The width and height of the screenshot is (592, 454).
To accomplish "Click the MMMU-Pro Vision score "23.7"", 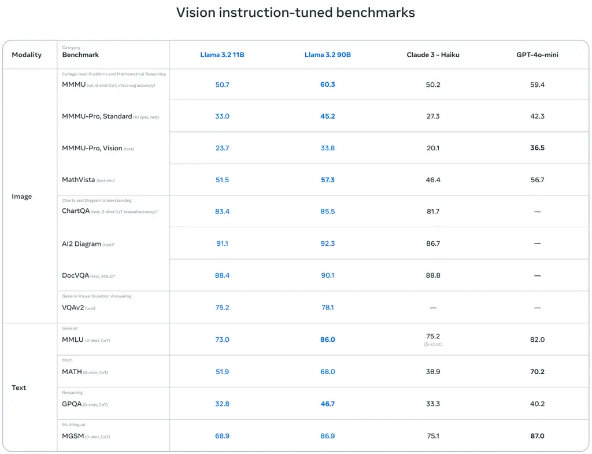I will (x=223, y=148).
